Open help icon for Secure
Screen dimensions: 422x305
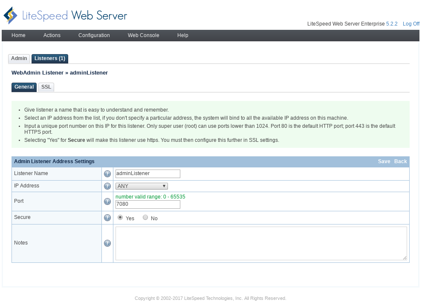coord(107,218)
